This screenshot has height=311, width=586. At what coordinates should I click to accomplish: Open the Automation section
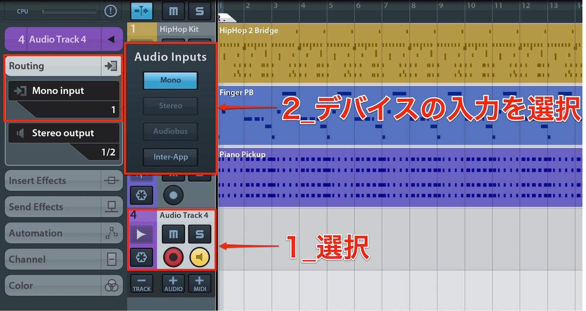pos(64,233)
